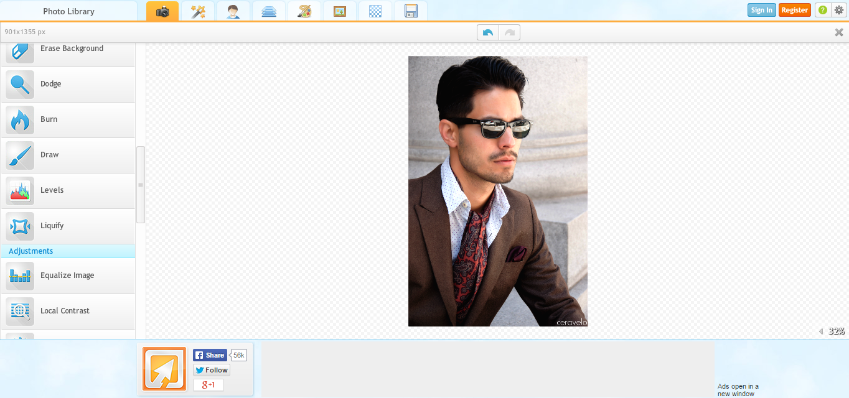Click the Sign In button
Image resolution: width=849 pixels, height=398 pixels.
[762, 10]
